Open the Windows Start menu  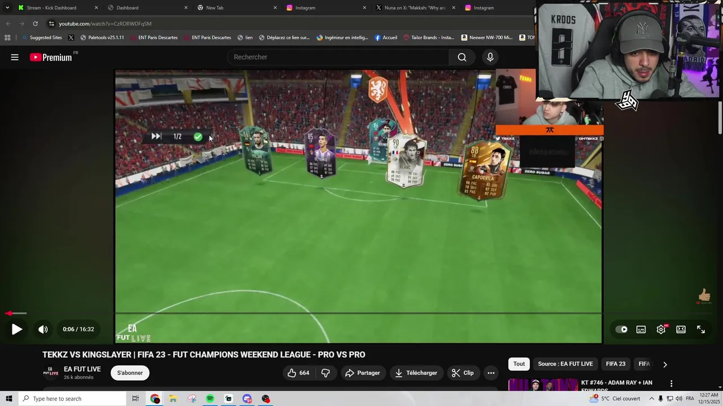point(9,399)
